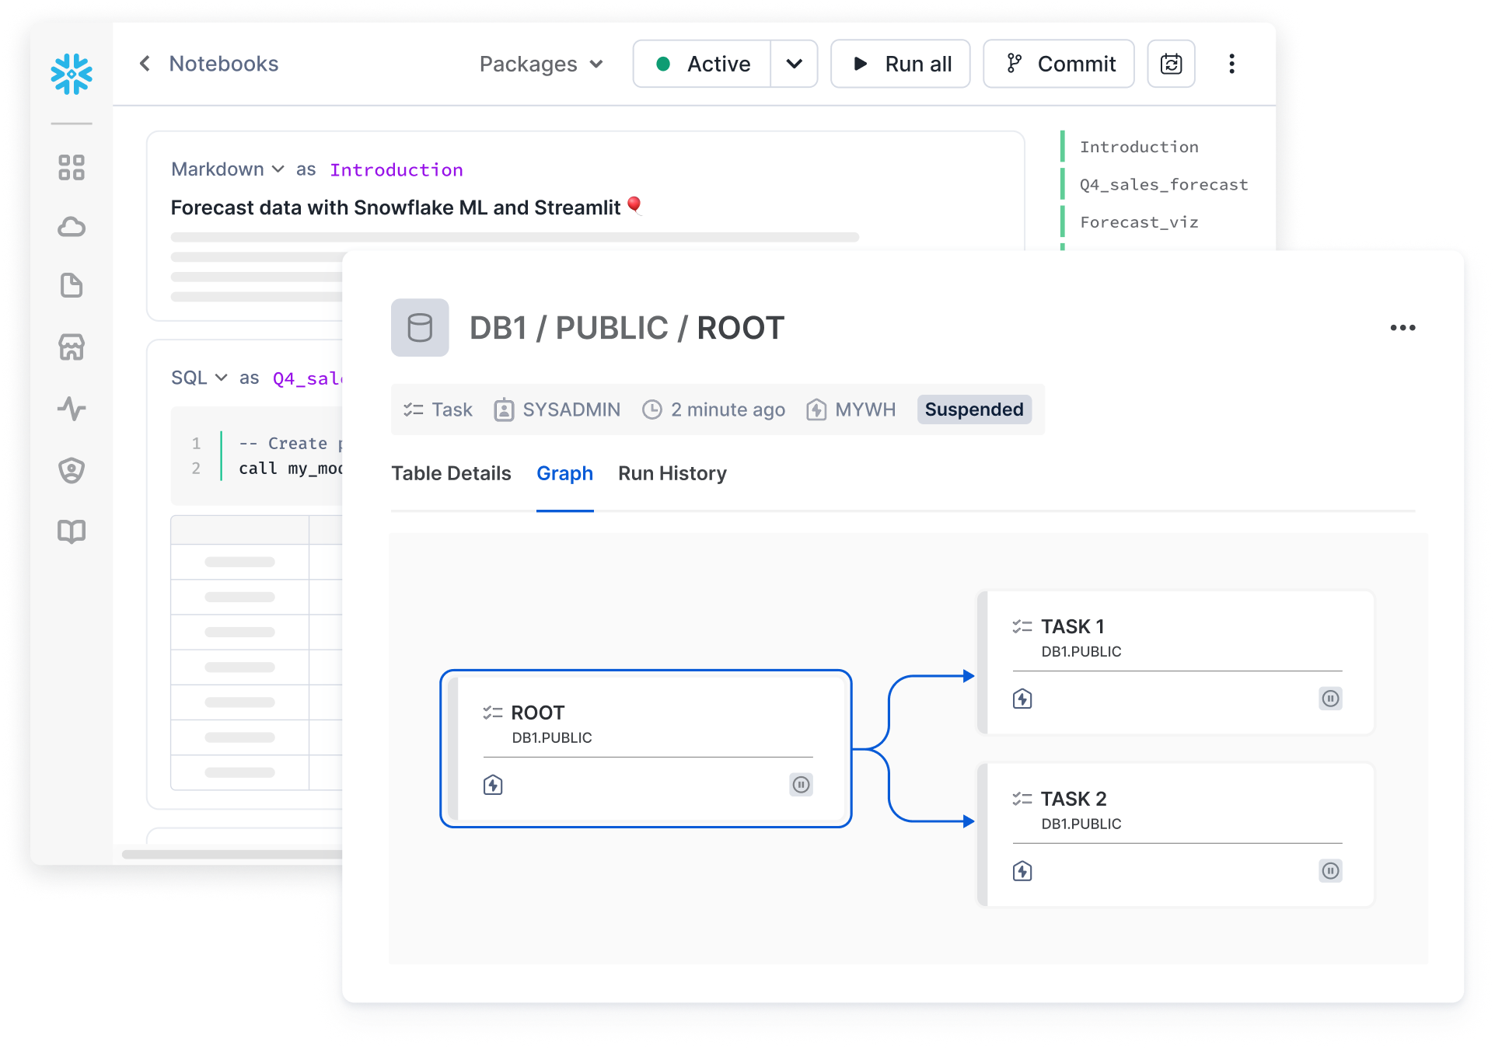1495x1049 pixels.
Task: Toggle the pause button on ROOT task
Action: (x=801, y=785)
